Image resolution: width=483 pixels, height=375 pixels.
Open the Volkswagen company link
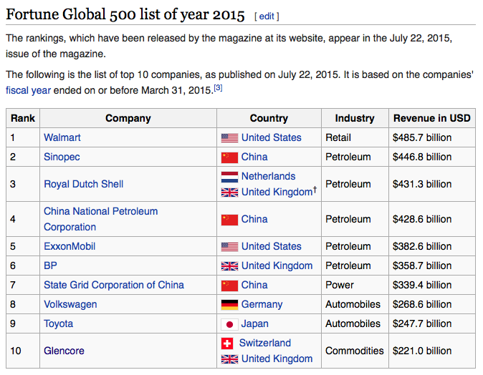(x=70, y=304)
